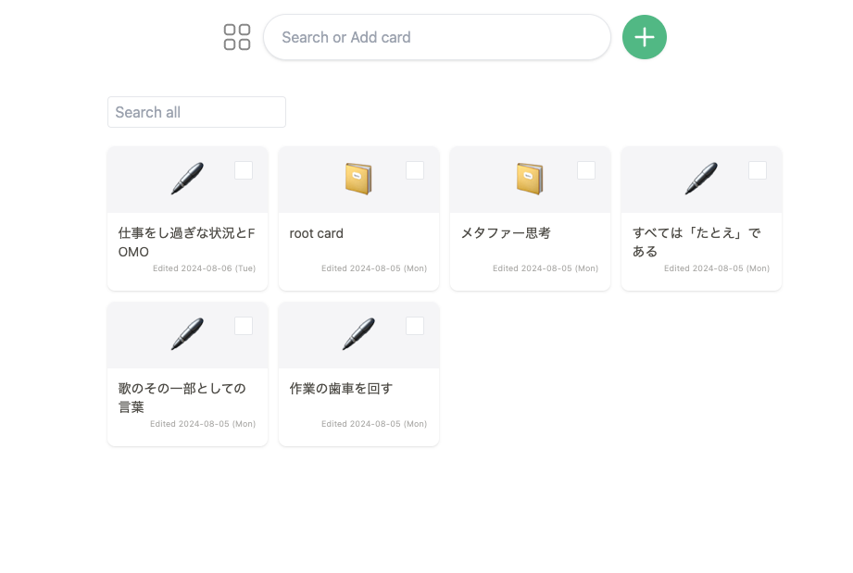The height and width of the screenshot is (573, 853).
Task: Click the edited date on 作業の歯車を回す card
Action: pyautogui.click(x=374, y=423)
